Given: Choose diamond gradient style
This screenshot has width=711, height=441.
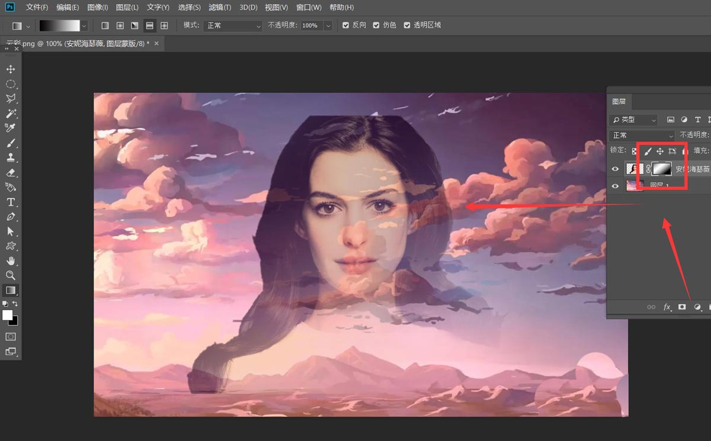Looking at the screenshot, I should point(164,25).
